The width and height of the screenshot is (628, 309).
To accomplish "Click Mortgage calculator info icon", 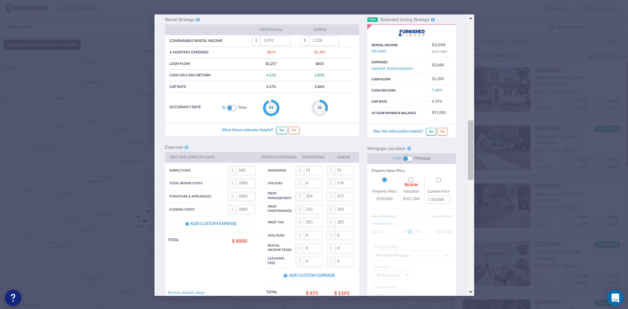I will (x=409, y=149).
